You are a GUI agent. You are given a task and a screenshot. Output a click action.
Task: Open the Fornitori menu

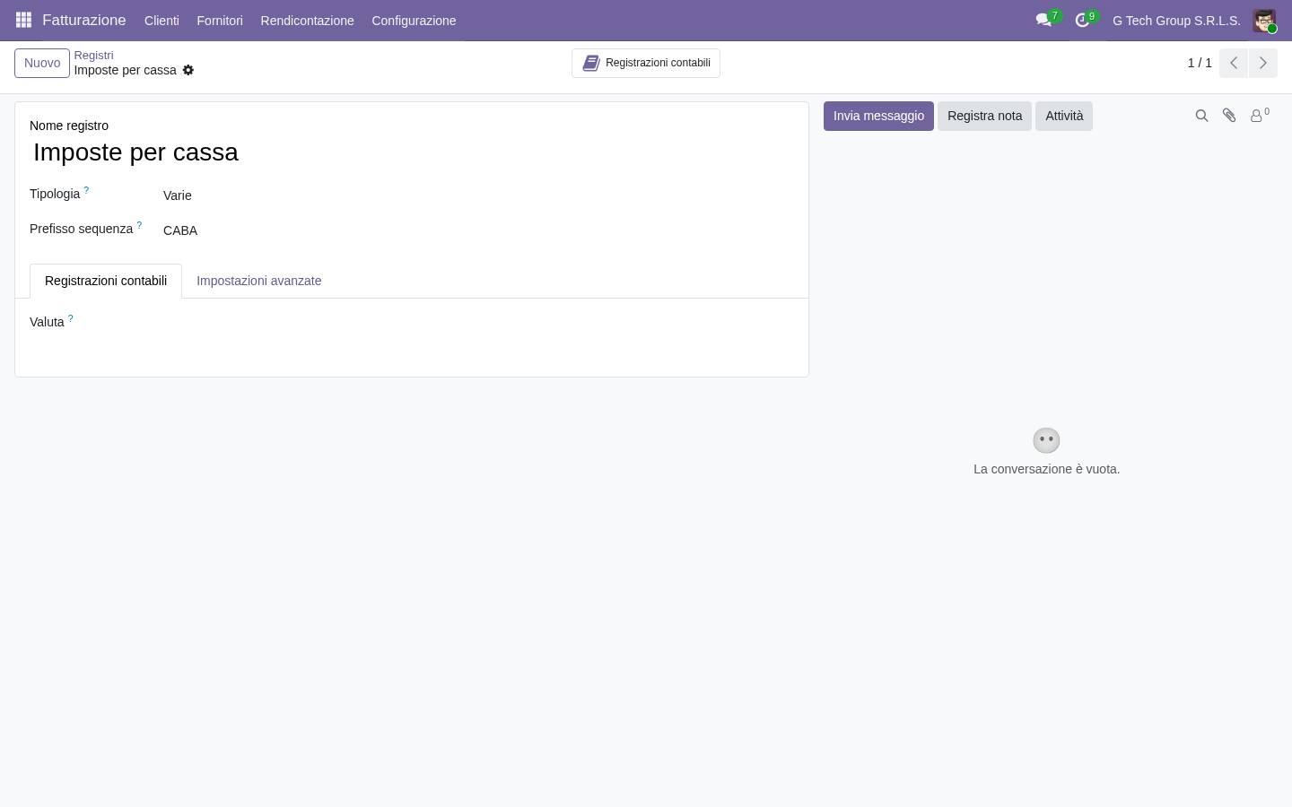pyautogui.click(x=220, y=21)
